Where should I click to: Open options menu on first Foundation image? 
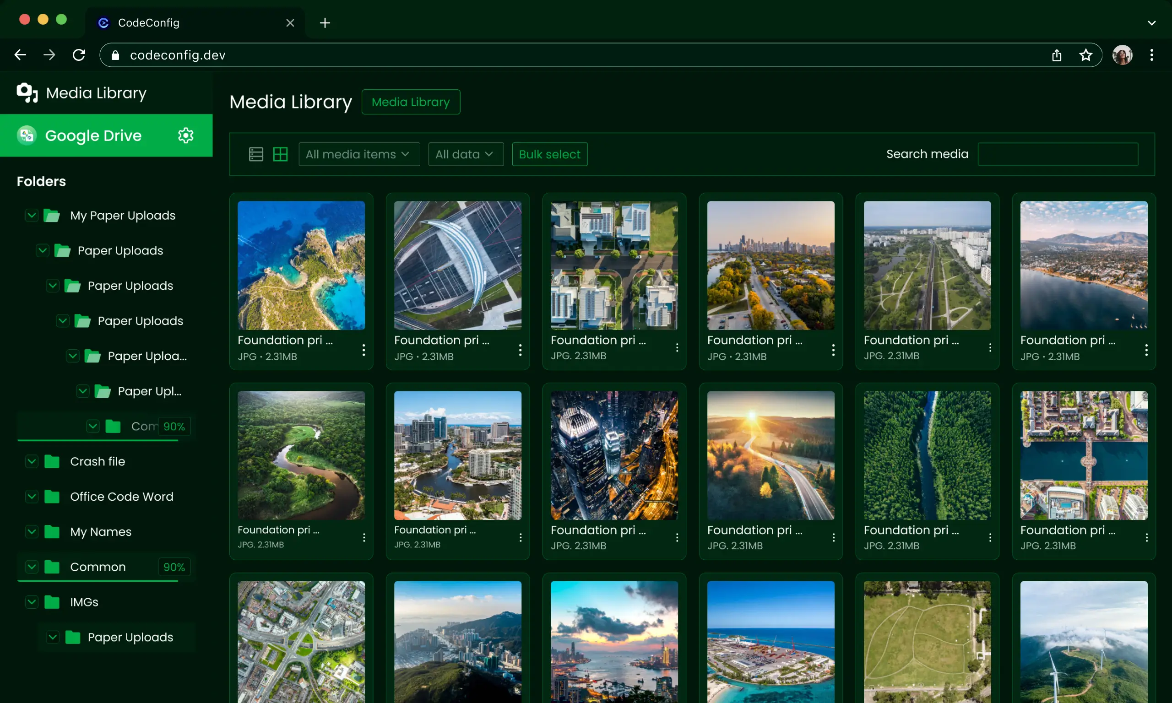[x=364, y=350]
